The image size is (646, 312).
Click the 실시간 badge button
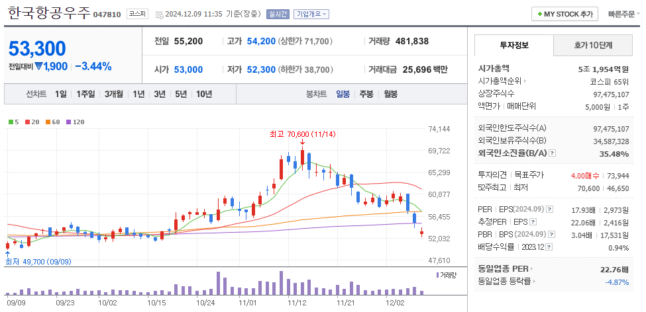pyautogui.click(x=278, y=14)
